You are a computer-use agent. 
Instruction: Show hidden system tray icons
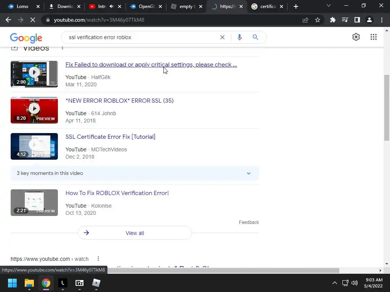(335, 283)
